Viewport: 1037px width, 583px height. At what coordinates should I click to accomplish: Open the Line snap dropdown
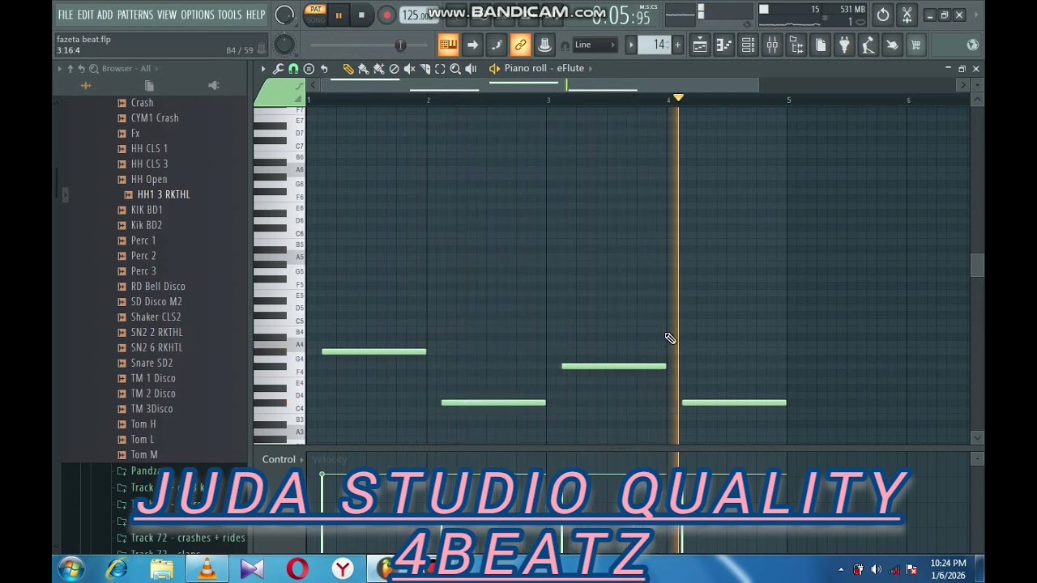point(595,45)
